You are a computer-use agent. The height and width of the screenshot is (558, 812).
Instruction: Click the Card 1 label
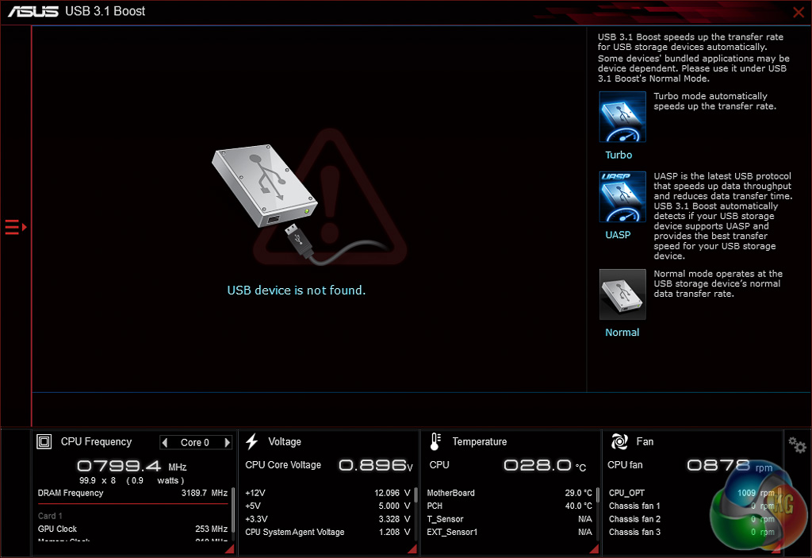(50, 515)
